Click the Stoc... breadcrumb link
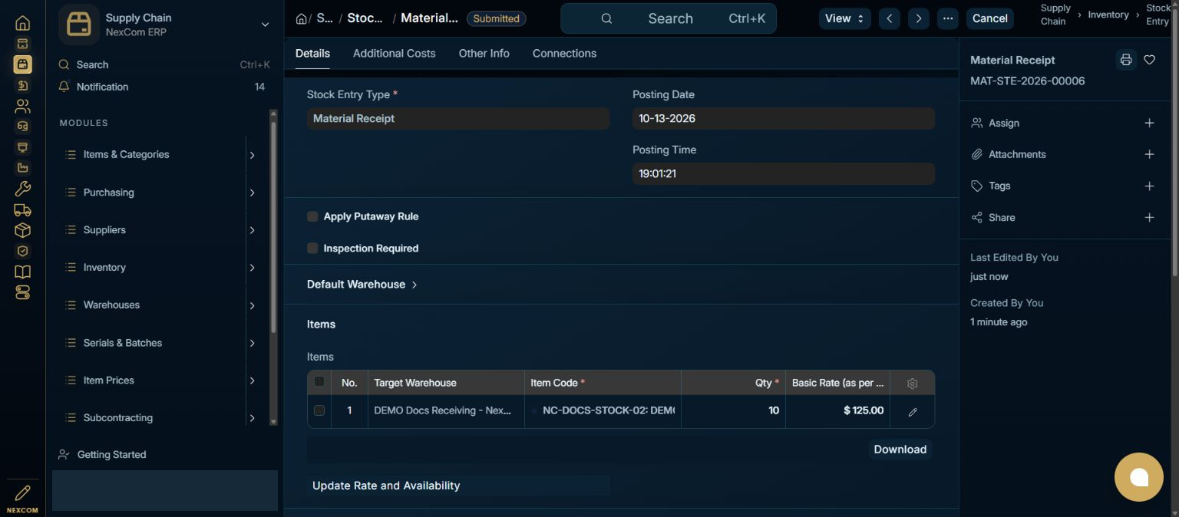 (365, 18)
